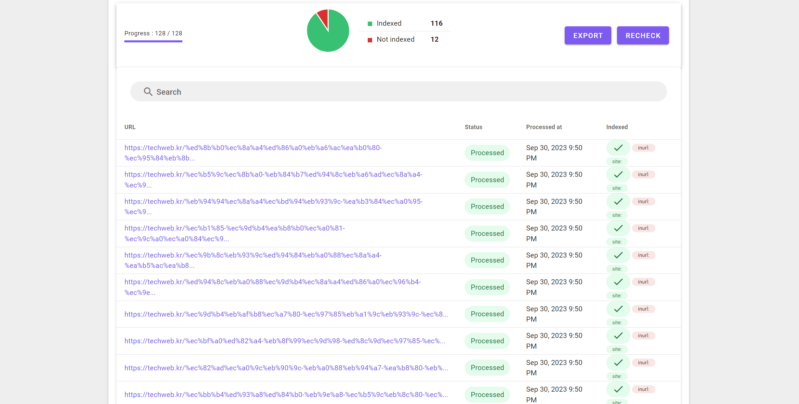Open the techweb.kr link starting %ec%9d%b4
The height and width of the screenshot is (404, 799).
tap(286, 314)
